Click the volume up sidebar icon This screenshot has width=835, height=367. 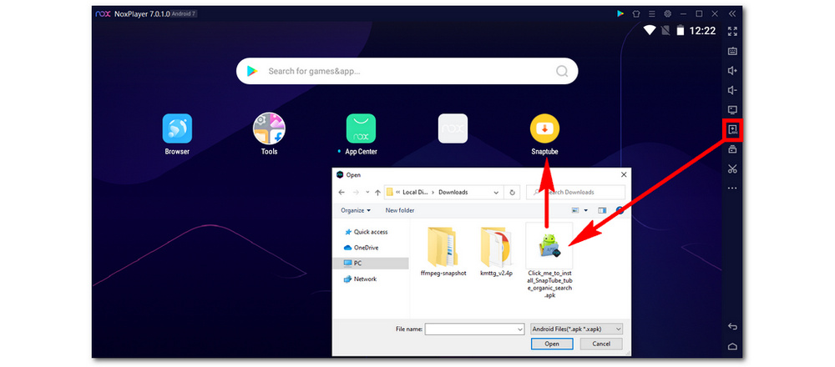coord(732,71)
